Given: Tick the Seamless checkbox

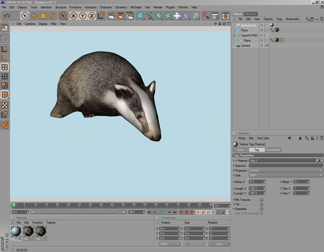Looking at the screenshot, I should (x=261, y=209).
